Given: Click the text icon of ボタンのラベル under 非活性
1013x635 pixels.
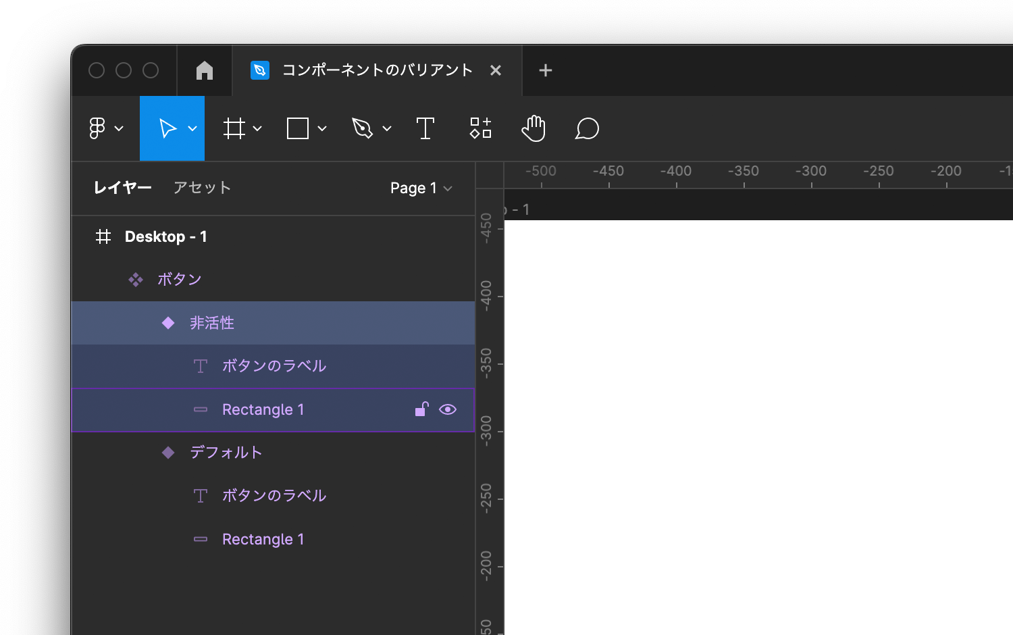Looking at the screenshot, I should (x=201, y=366).
